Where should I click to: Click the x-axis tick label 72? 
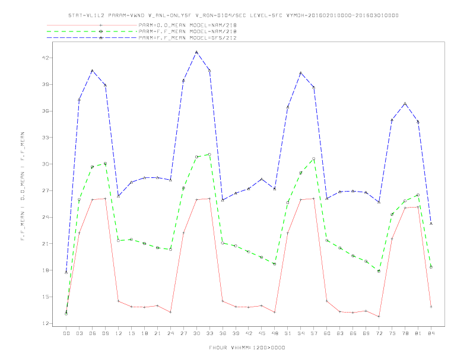pyautogui.click(x=379, y=333)
